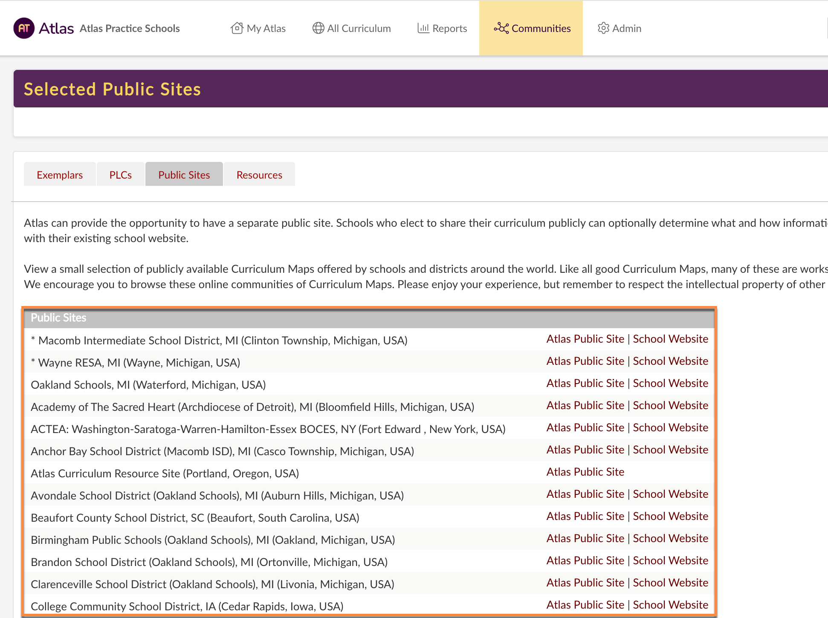Click the All Curriculum globe icon

point(318,28)
